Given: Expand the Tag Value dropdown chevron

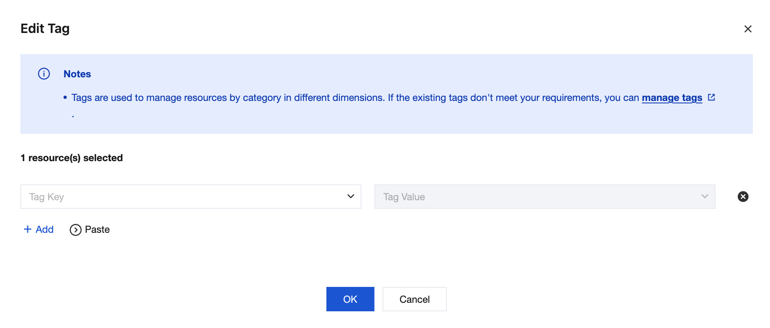Looking at the screenshot, I should 704,197.
